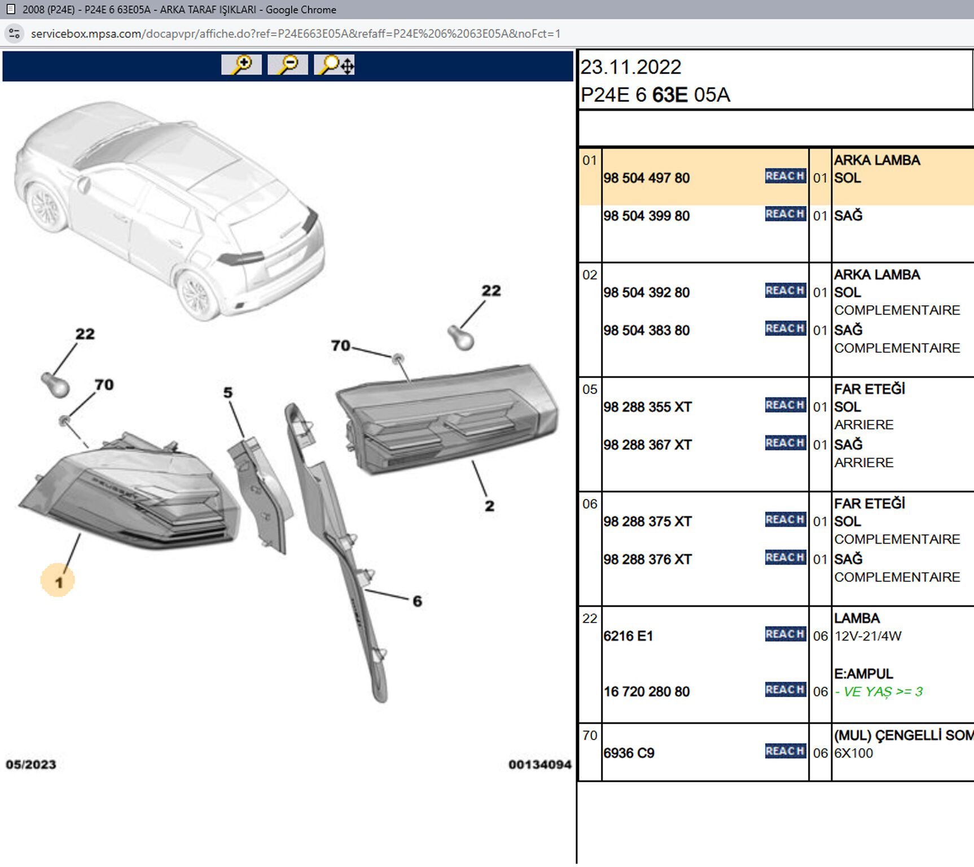Click REACH badge next to 6216 E1
974x867 pixels.
coord(785,634)
